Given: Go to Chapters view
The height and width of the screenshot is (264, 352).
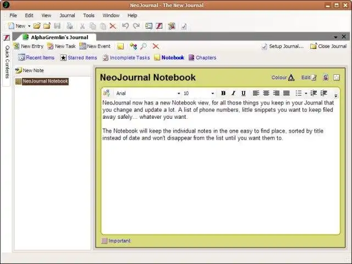Looking at the screenshot, I should [202, 58].
